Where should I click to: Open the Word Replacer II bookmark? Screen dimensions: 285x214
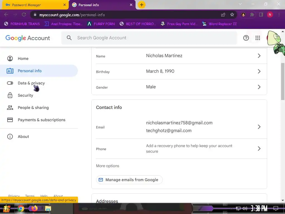coord(219,24)
